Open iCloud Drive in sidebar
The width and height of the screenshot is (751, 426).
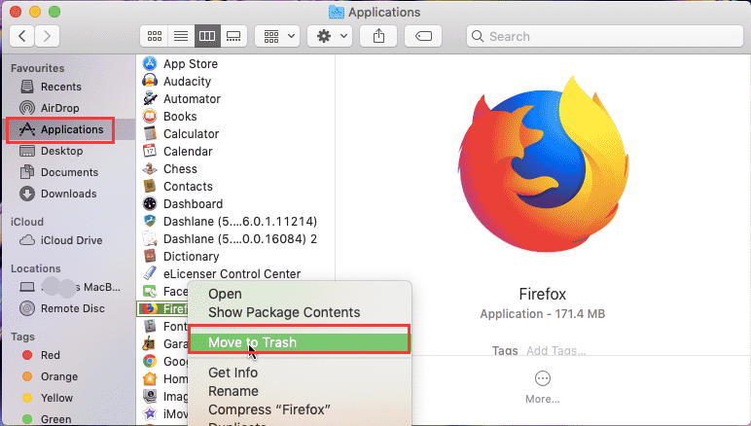pos(70,240)
